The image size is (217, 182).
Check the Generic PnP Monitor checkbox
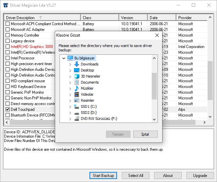coord(7,92)
